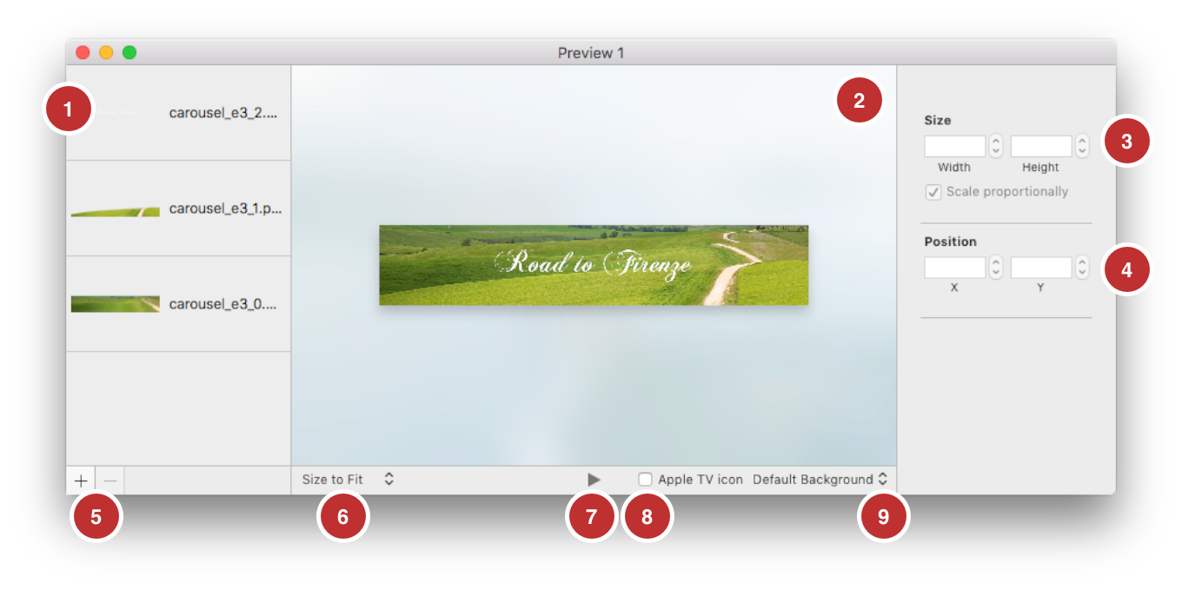The width and height of the screenshot is (1182, 590).
Task: Click the Size to Fit chevron icon
Action: (x=388, y=479)
